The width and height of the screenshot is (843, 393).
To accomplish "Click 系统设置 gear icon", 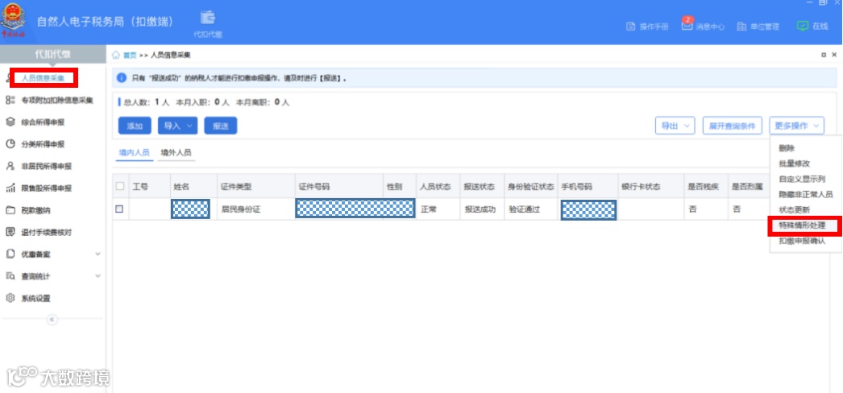I will coord(10,299).
